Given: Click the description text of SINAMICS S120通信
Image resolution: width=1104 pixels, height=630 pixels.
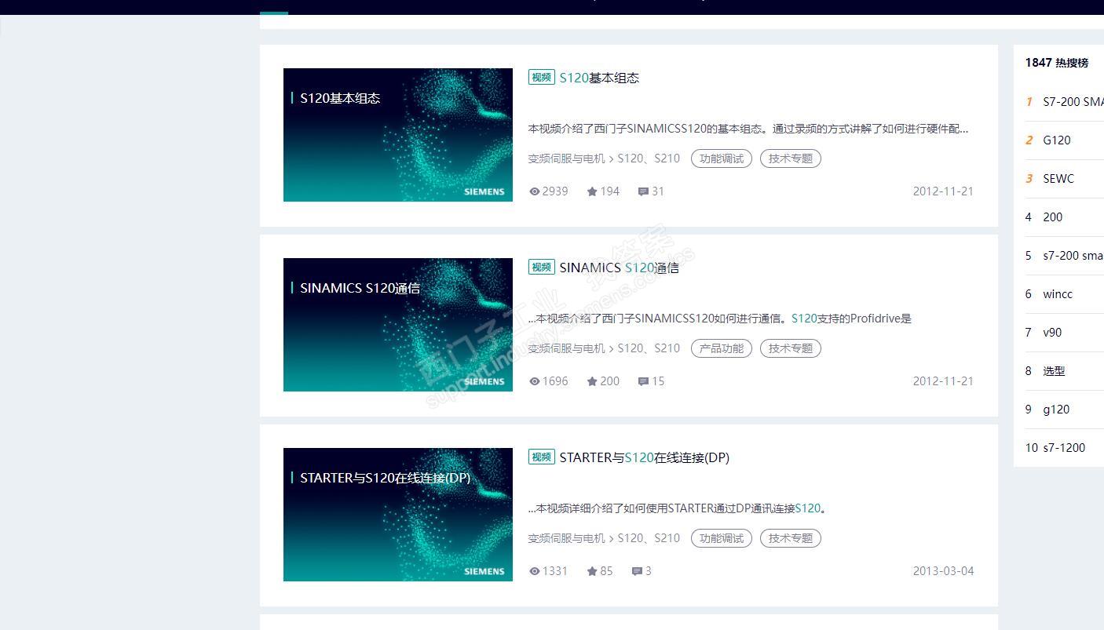Looking at the screenshot, I should 719,319.
